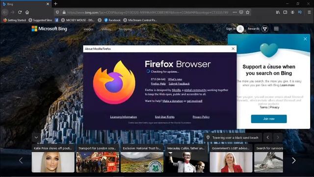Click the Submit Feedback link

click(x=179, y=84)
